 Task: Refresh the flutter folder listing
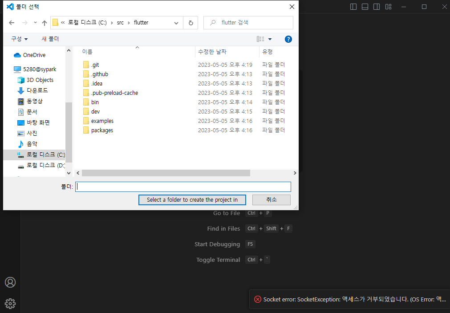point(191,23)
